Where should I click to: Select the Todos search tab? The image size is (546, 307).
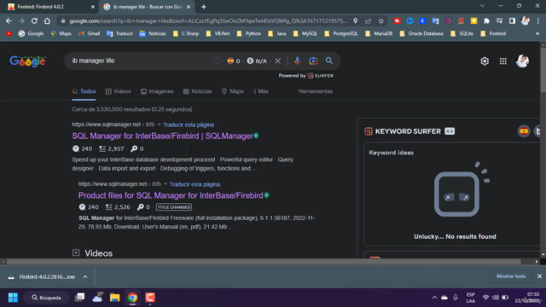pyautogui.click(x=84, y=91)
